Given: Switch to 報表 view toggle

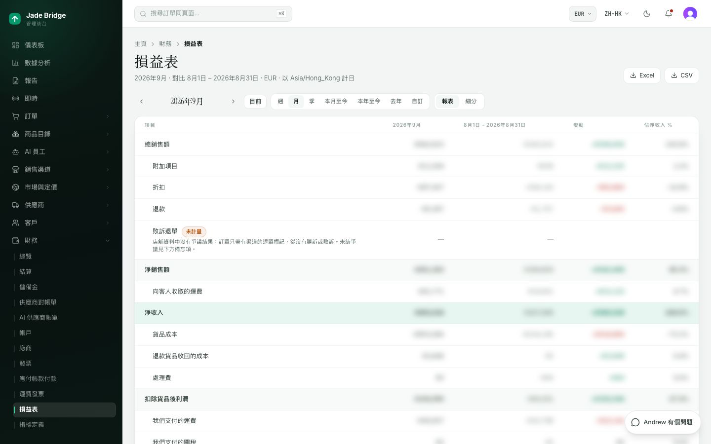Looking at the screenshot, I should click(x=448, y=102).
